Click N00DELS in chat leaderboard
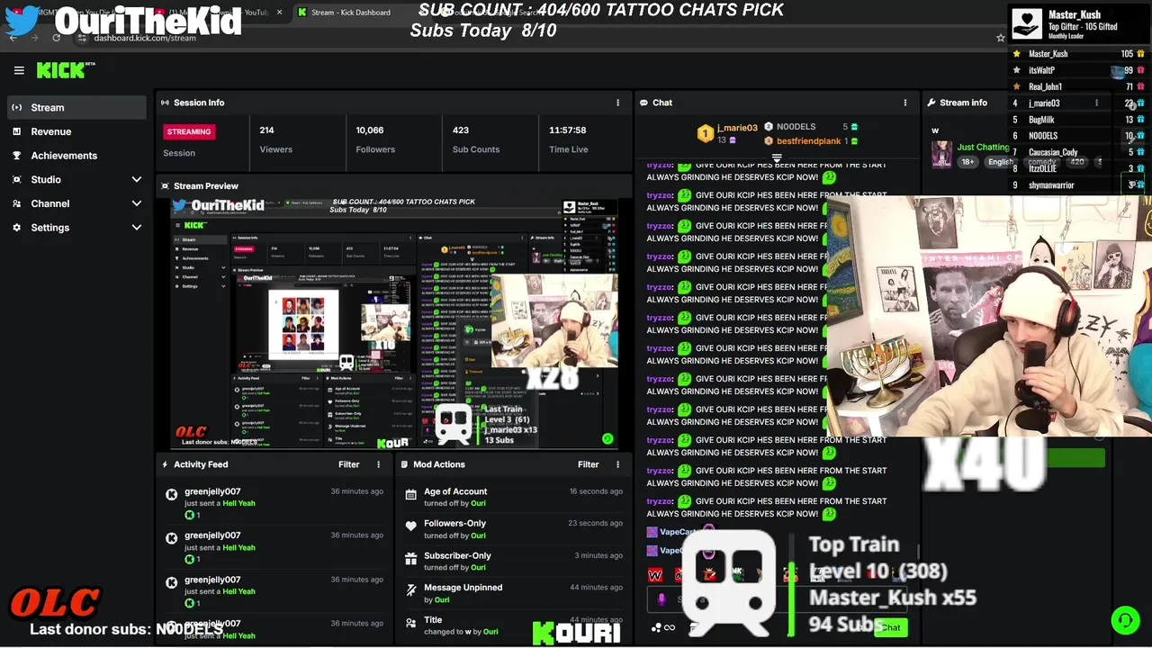Viewport: 1152px width, 648px height. tap(796, 128)
